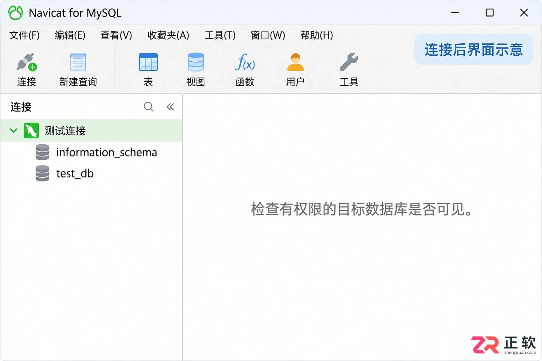Click the search magnifier in 连接 panel
542x361 pixels.
[x=149, y=107]
